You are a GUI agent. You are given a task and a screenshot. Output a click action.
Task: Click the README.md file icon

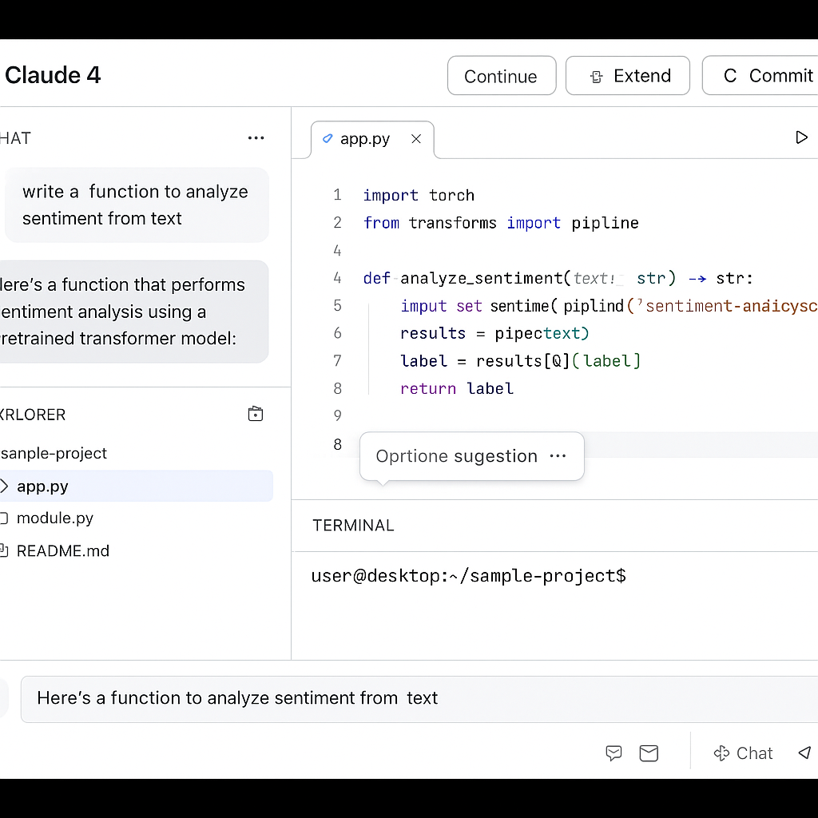4,550
